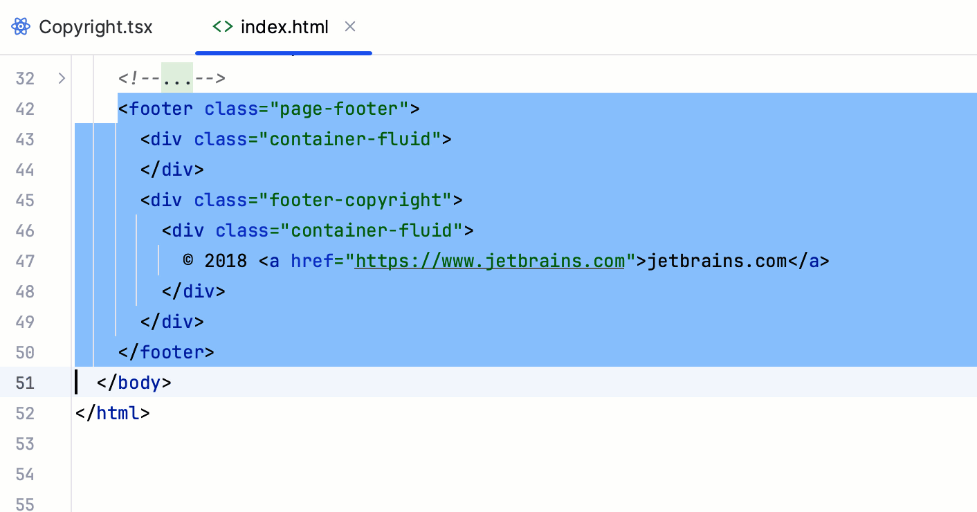Click the copyright symbol text on line 47
Screen dimensions: 977x512
point(187,261)
